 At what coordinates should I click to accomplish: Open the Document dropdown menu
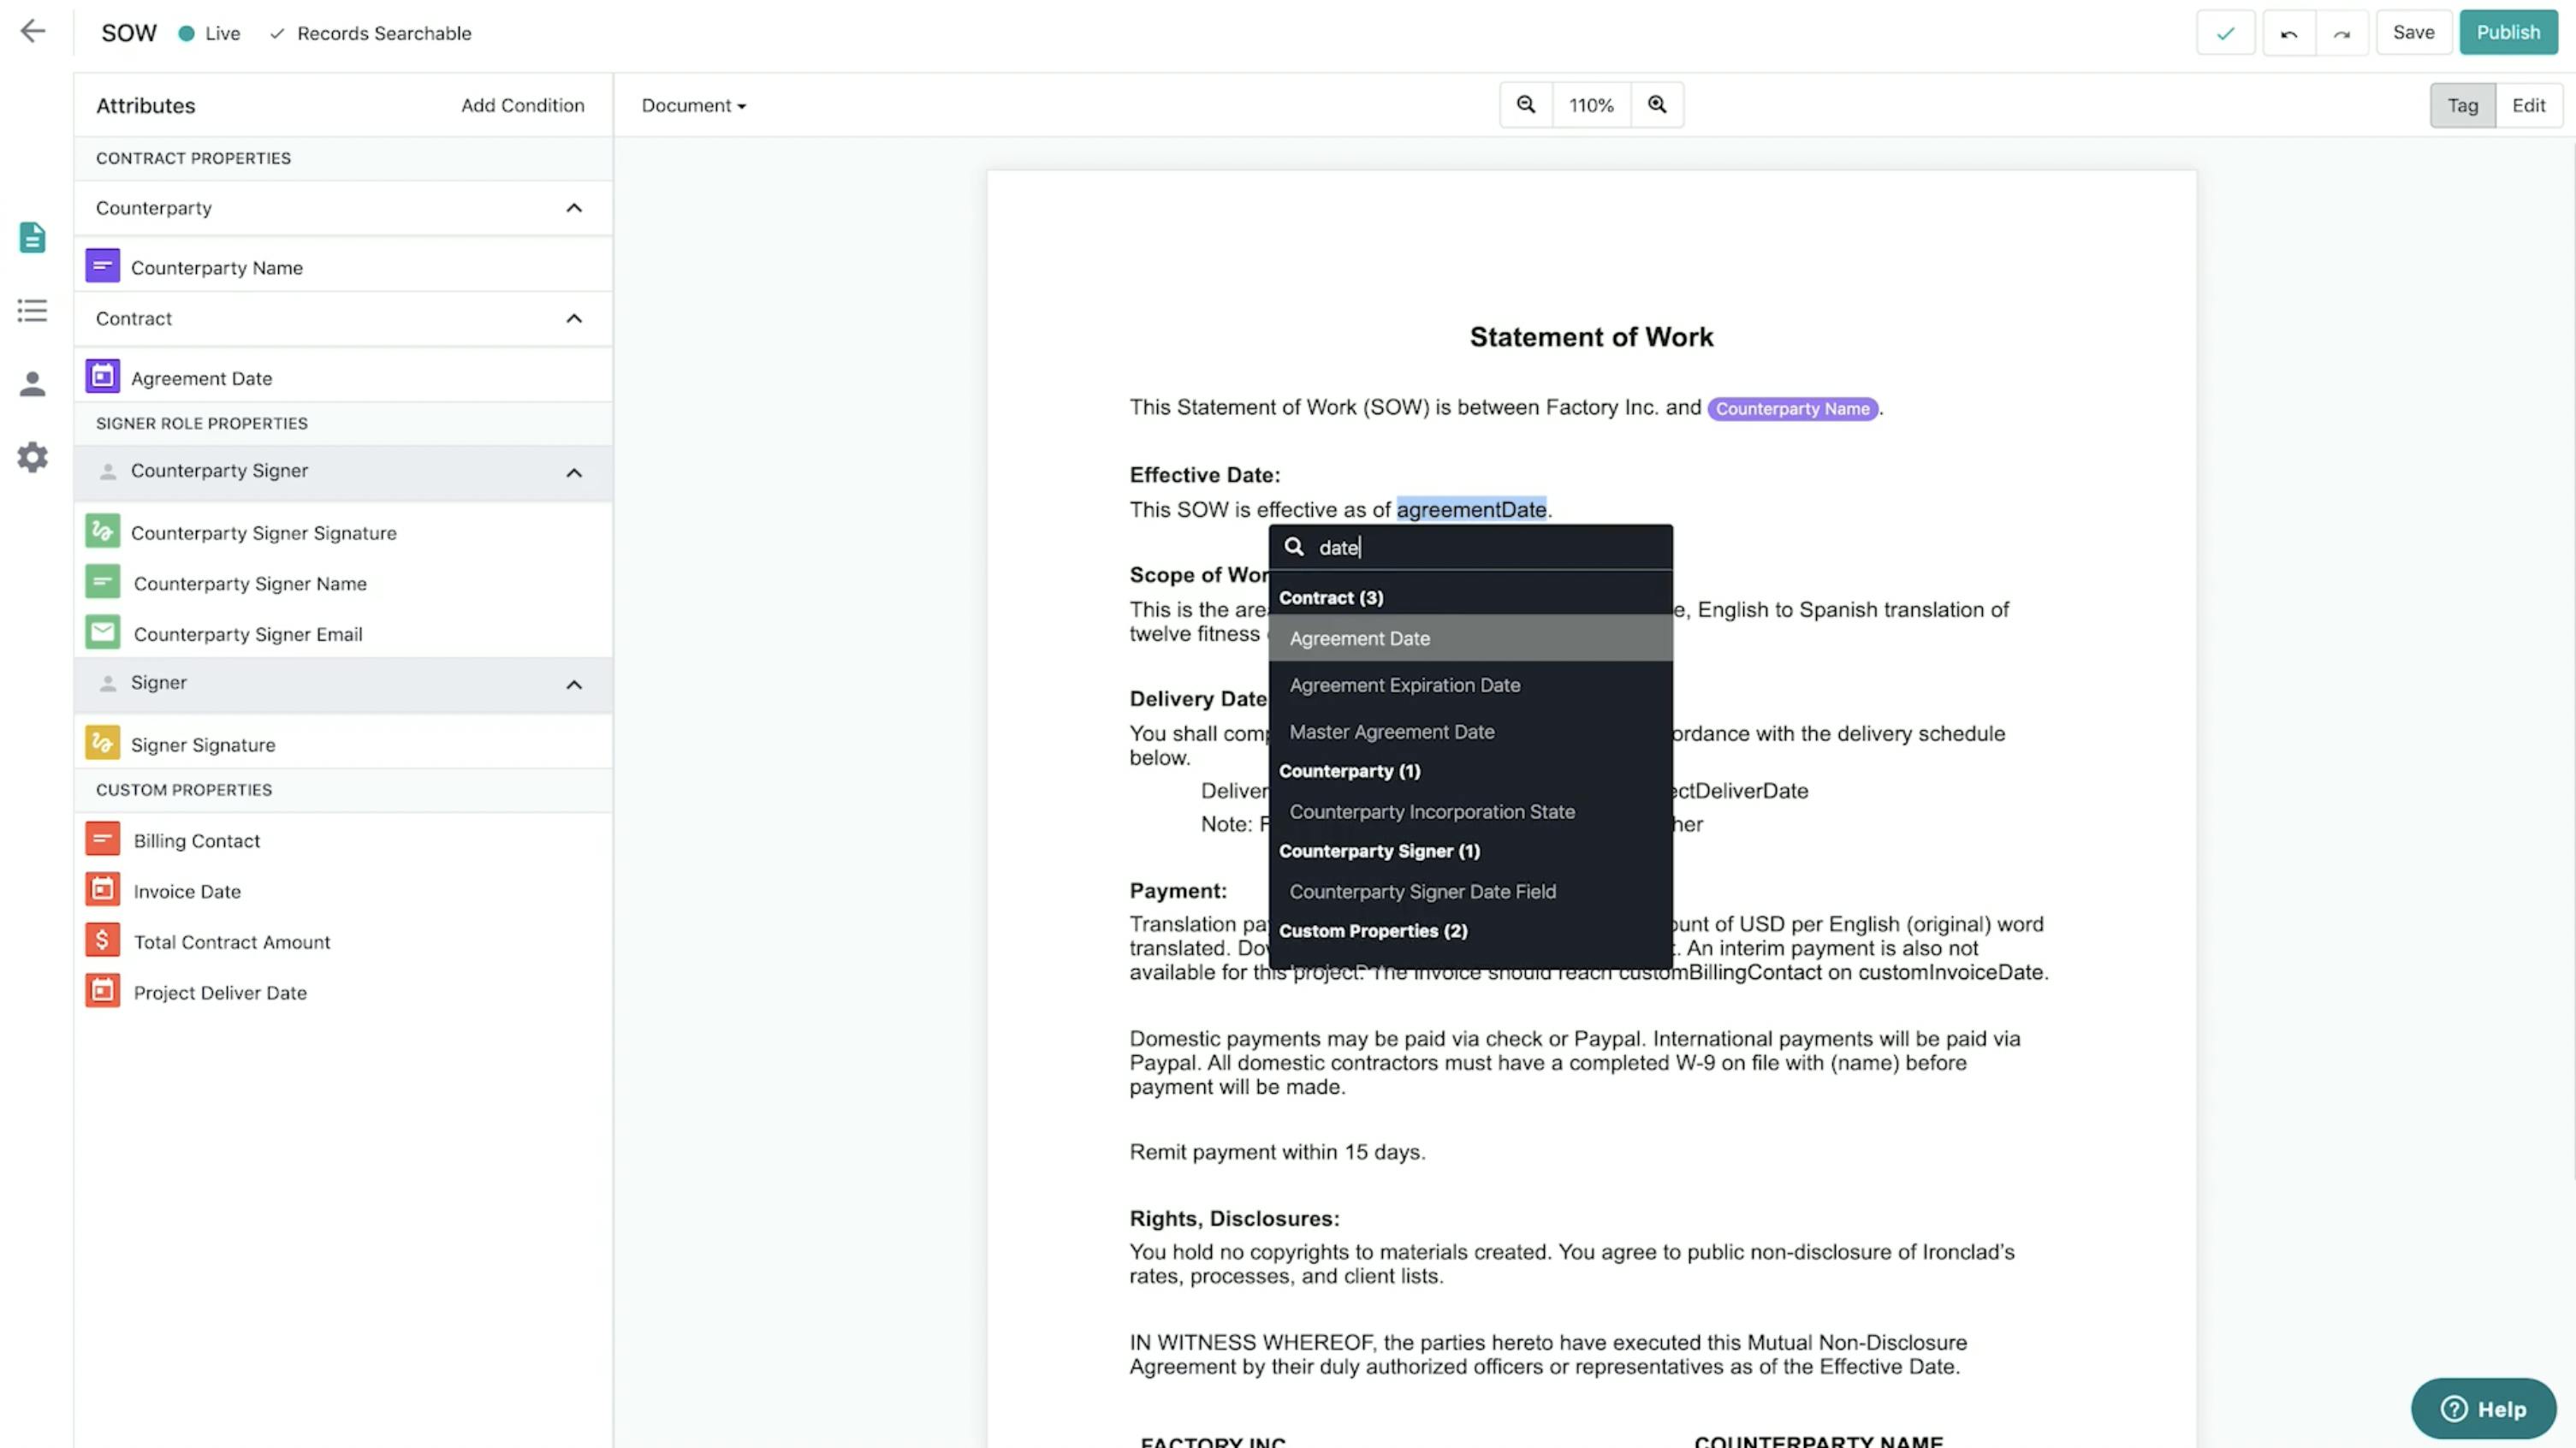point(693,105)
